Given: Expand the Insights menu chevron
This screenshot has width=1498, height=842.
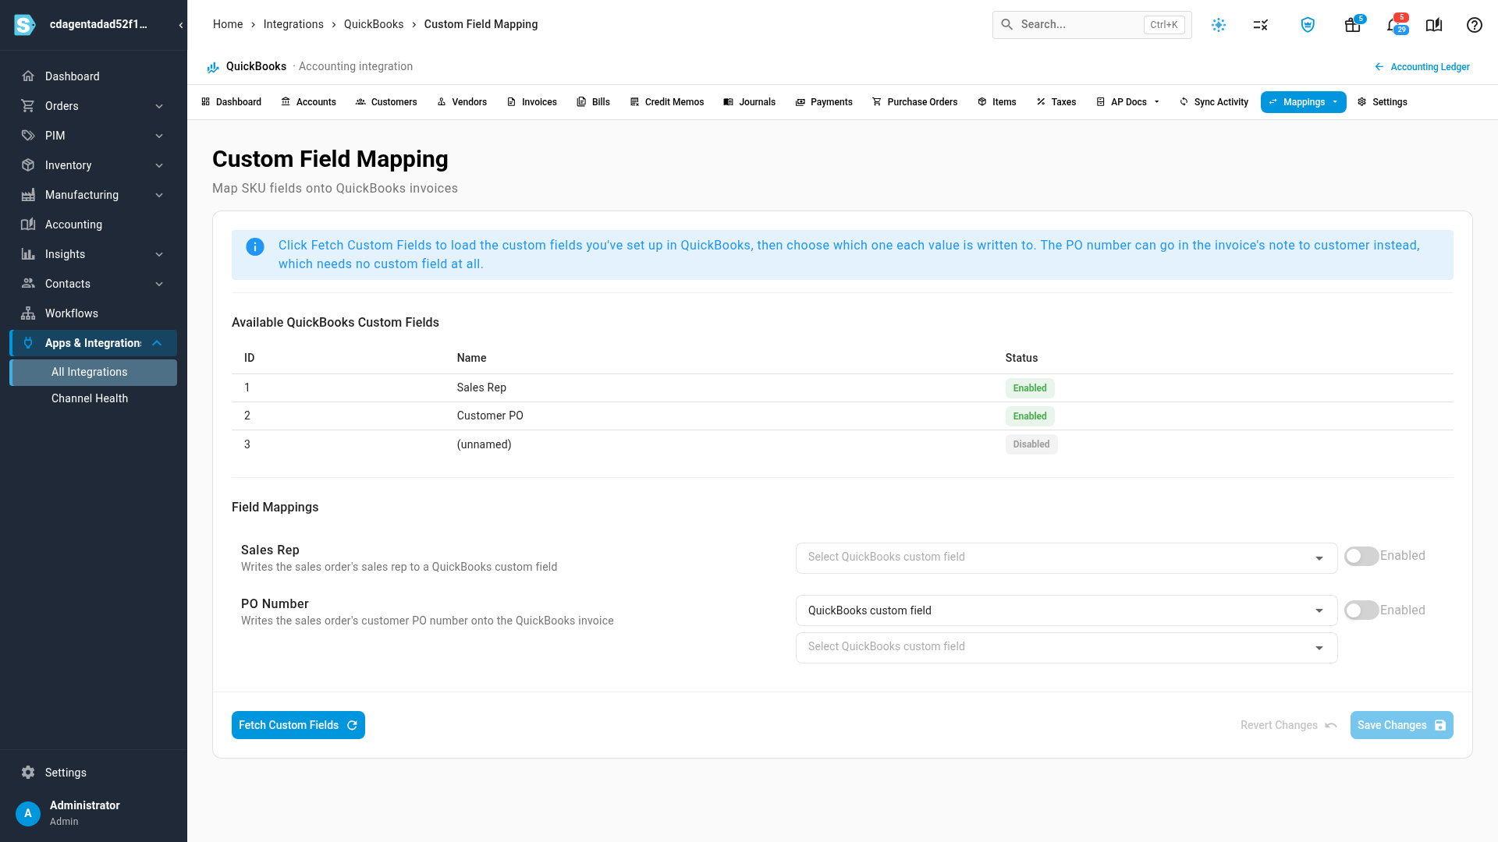Looking at the screenshot, I should 159,254.
